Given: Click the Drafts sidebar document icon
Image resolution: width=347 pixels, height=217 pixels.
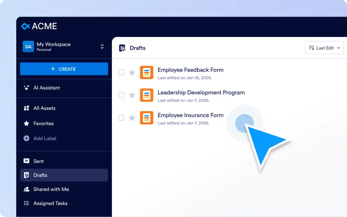Looking at the screenshot, I should (x=26, y=175).
